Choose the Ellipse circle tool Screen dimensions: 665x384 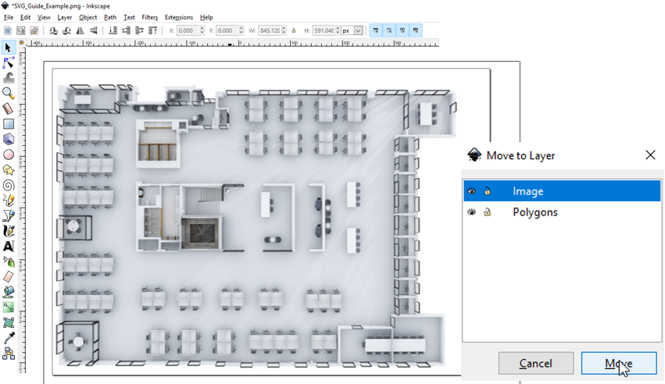[9, 155]
